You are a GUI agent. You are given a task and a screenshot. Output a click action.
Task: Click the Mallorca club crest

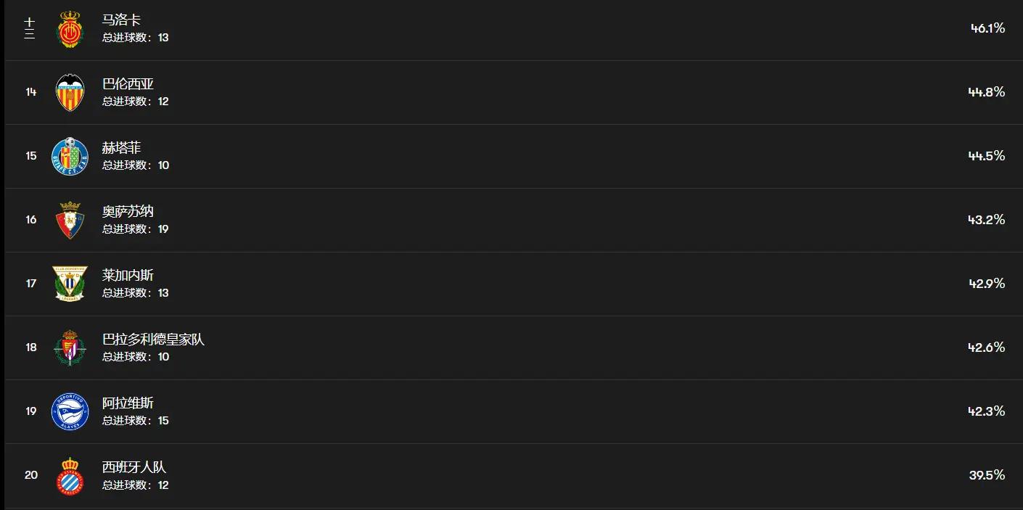pyautogui.click(x=70, y=29)
